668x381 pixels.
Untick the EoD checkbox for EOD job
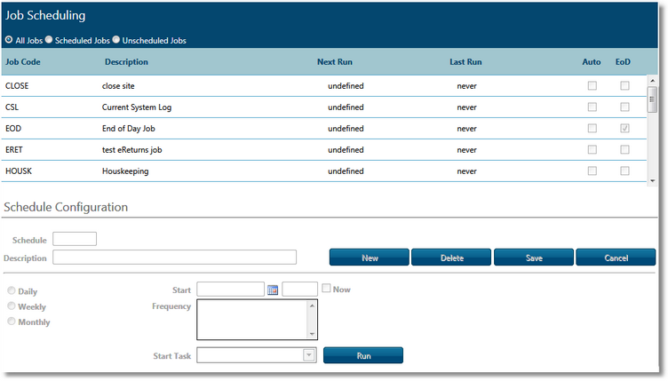pos(624,128)
